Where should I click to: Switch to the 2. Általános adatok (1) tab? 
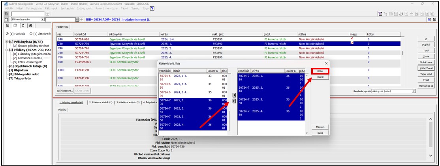tap(101, 103)
